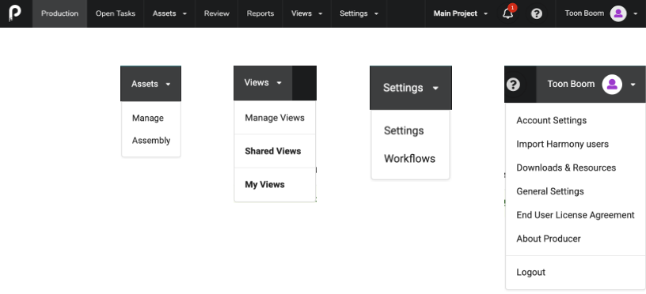The width and height of the screenshot is (646, 294).
Task: Expand the Main Project selector
Action: [x=461, y=13]
